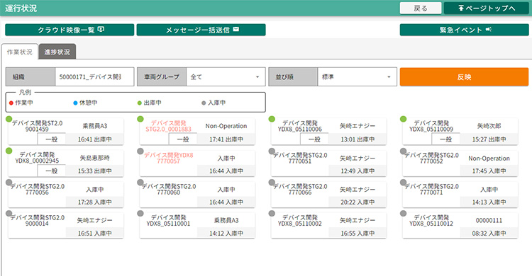
Task: Click gray status dot on 9000014 card
Action: click(x=9, y=213)
